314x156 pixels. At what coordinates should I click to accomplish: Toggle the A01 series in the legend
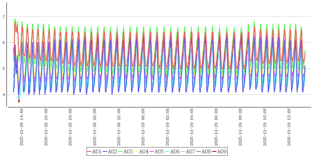point(94,152)
